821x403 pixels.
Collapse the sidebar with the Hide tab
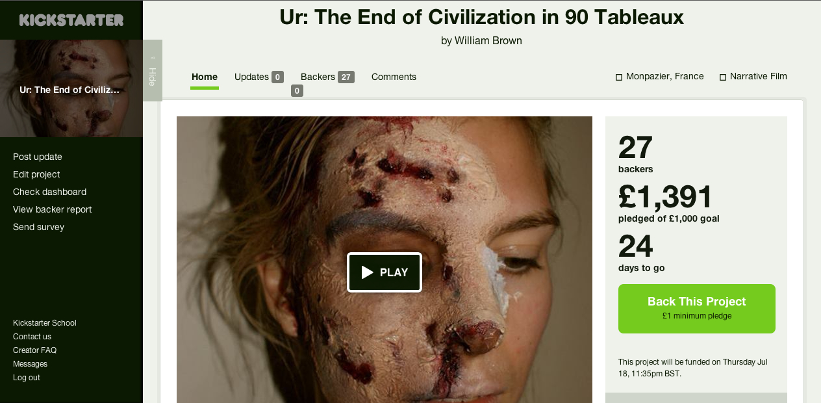[x=153, y=70]
